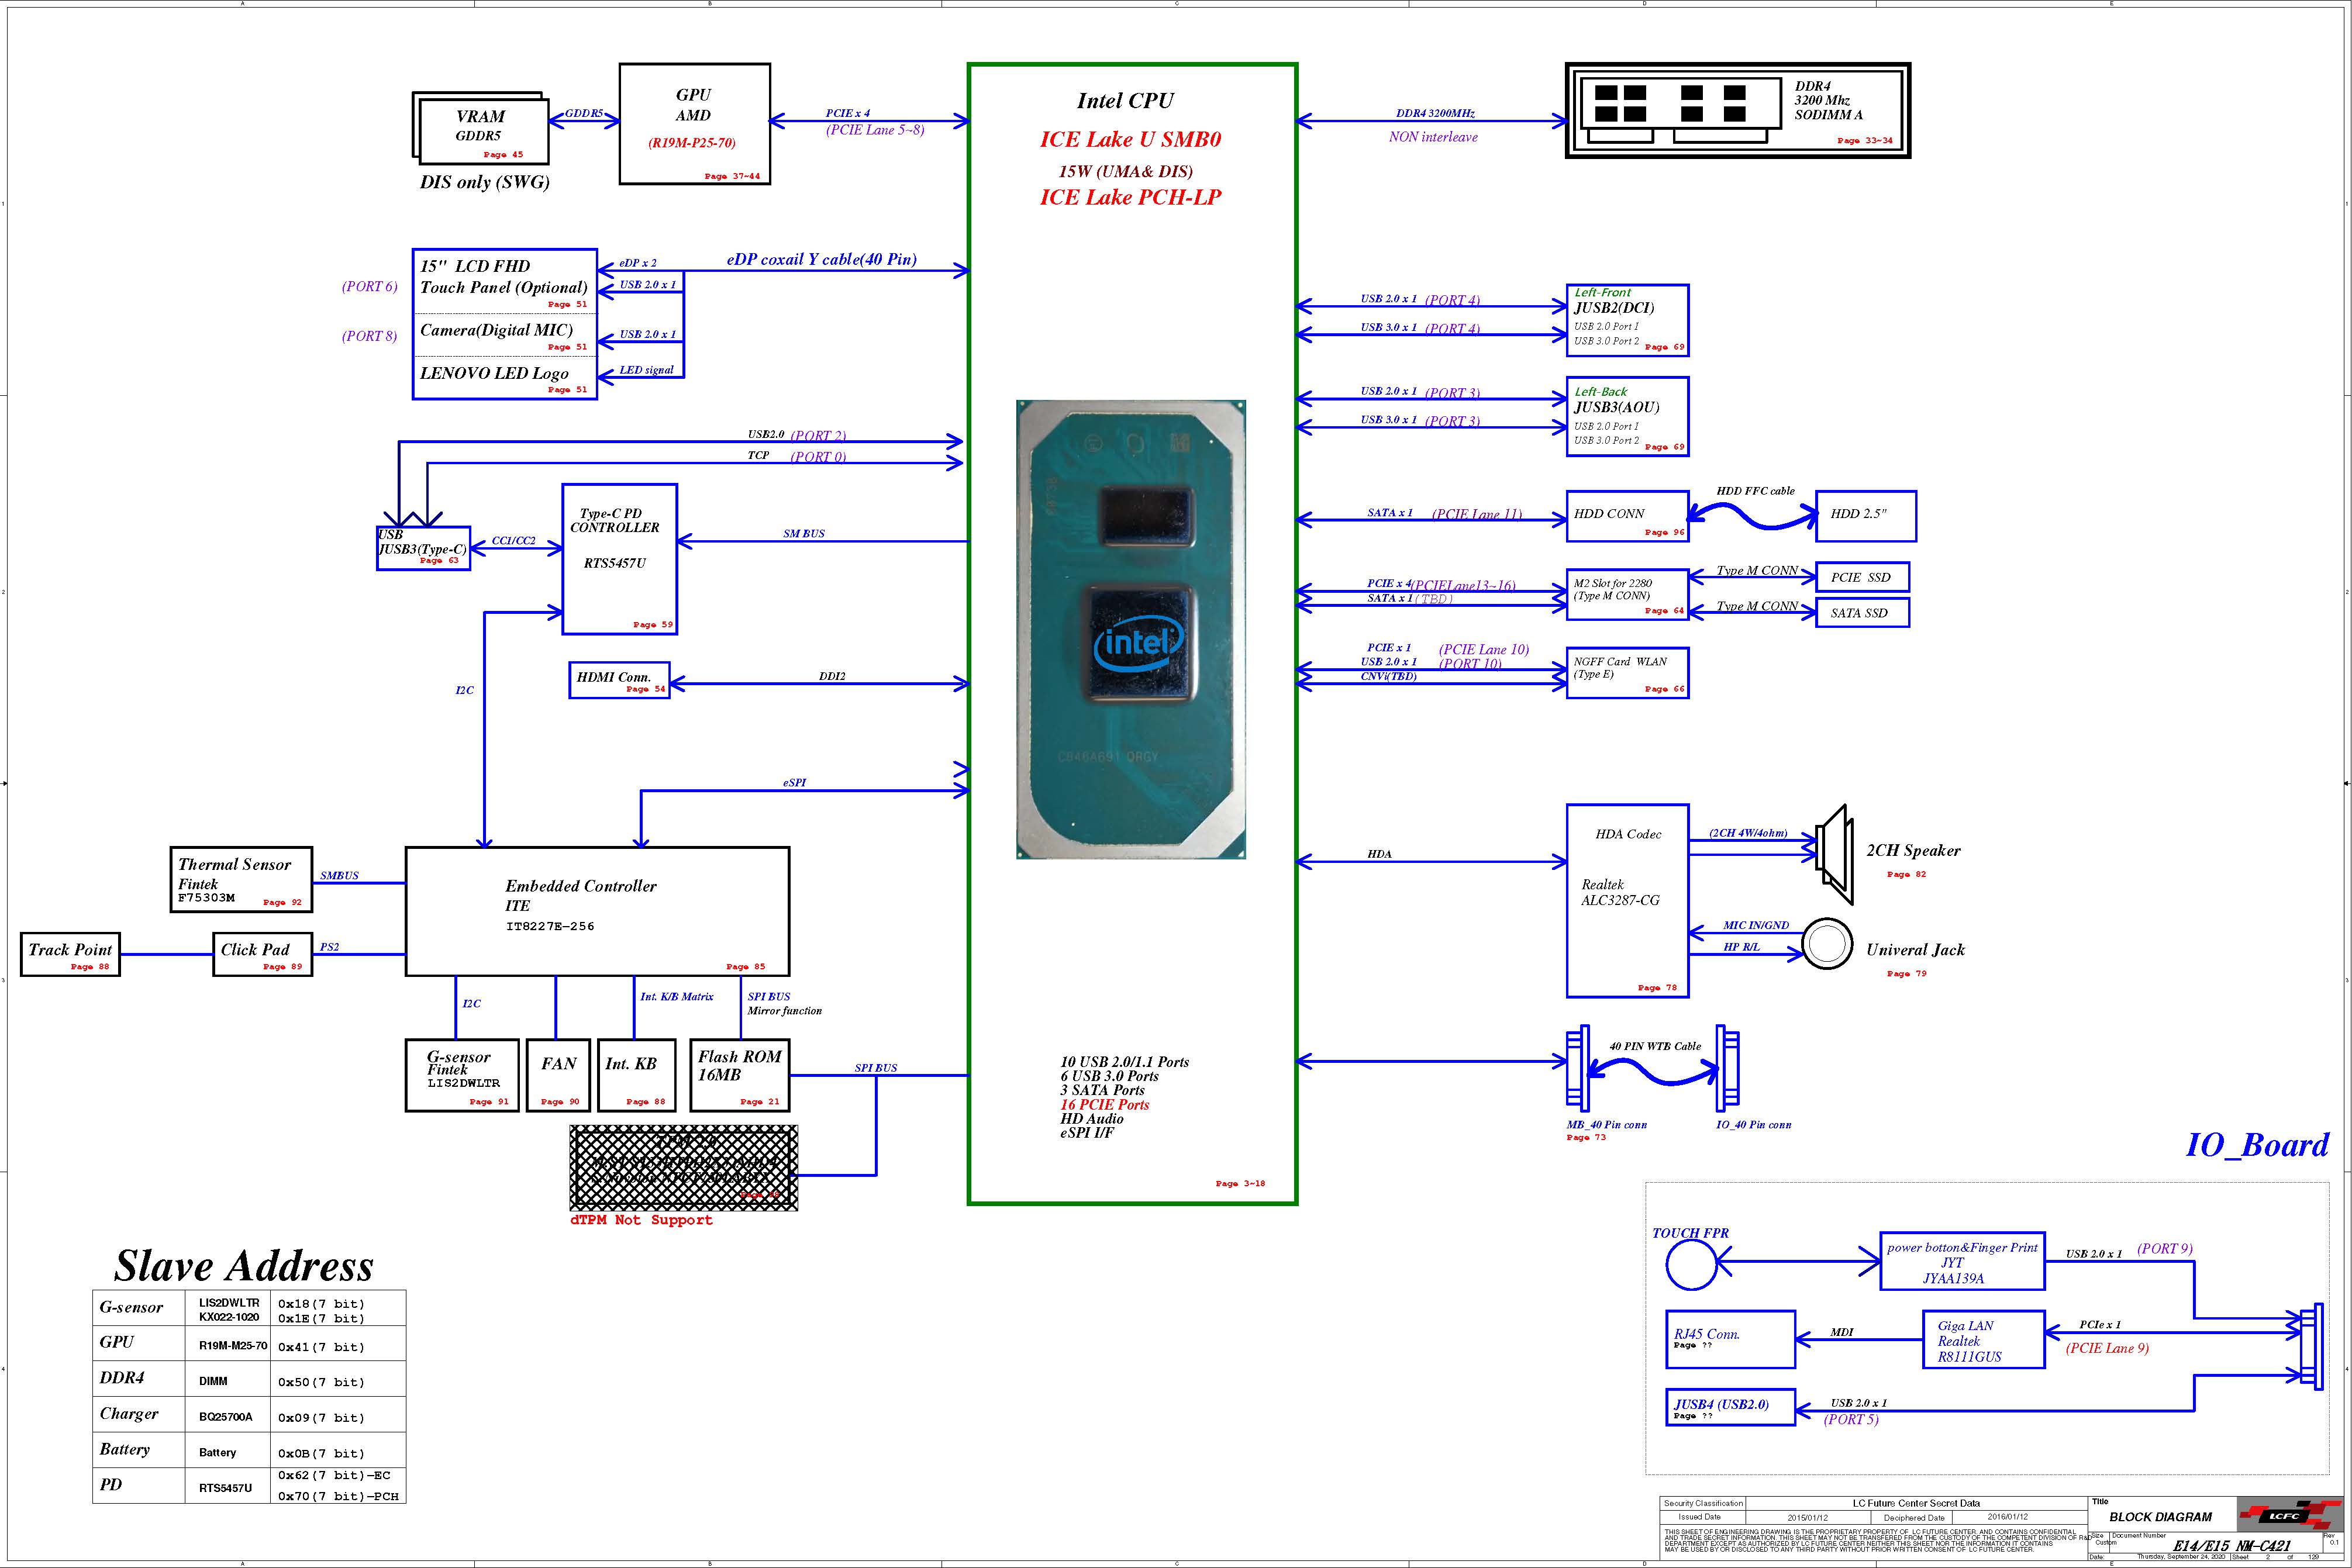Click the BLOCK DIAGRAM title text

pyautogui.click(x=2160, y=1517)
